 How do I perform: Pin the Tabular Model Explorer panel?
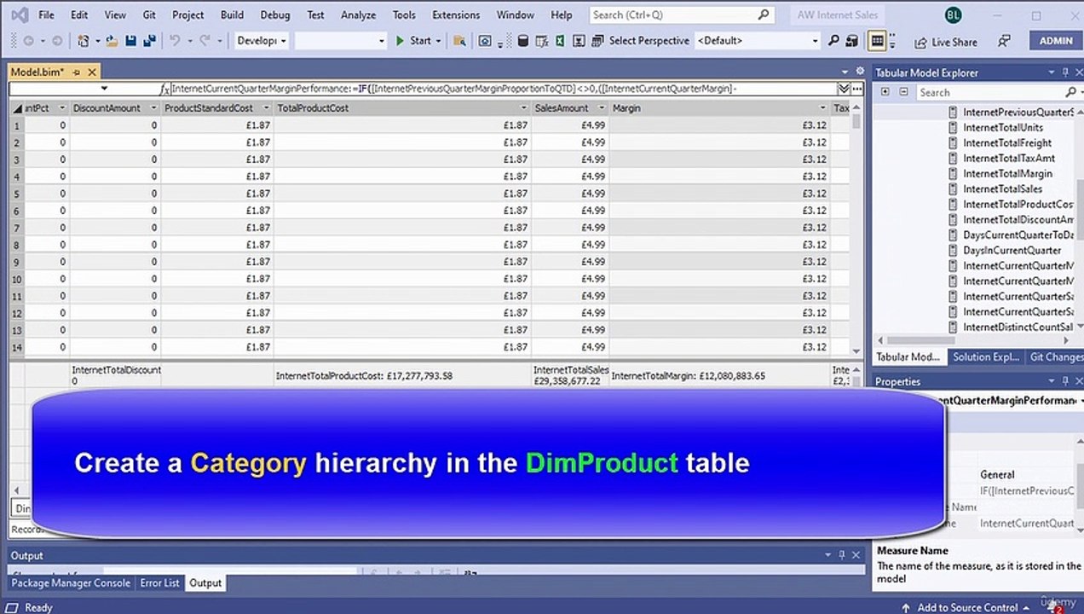click(1064, 72)
